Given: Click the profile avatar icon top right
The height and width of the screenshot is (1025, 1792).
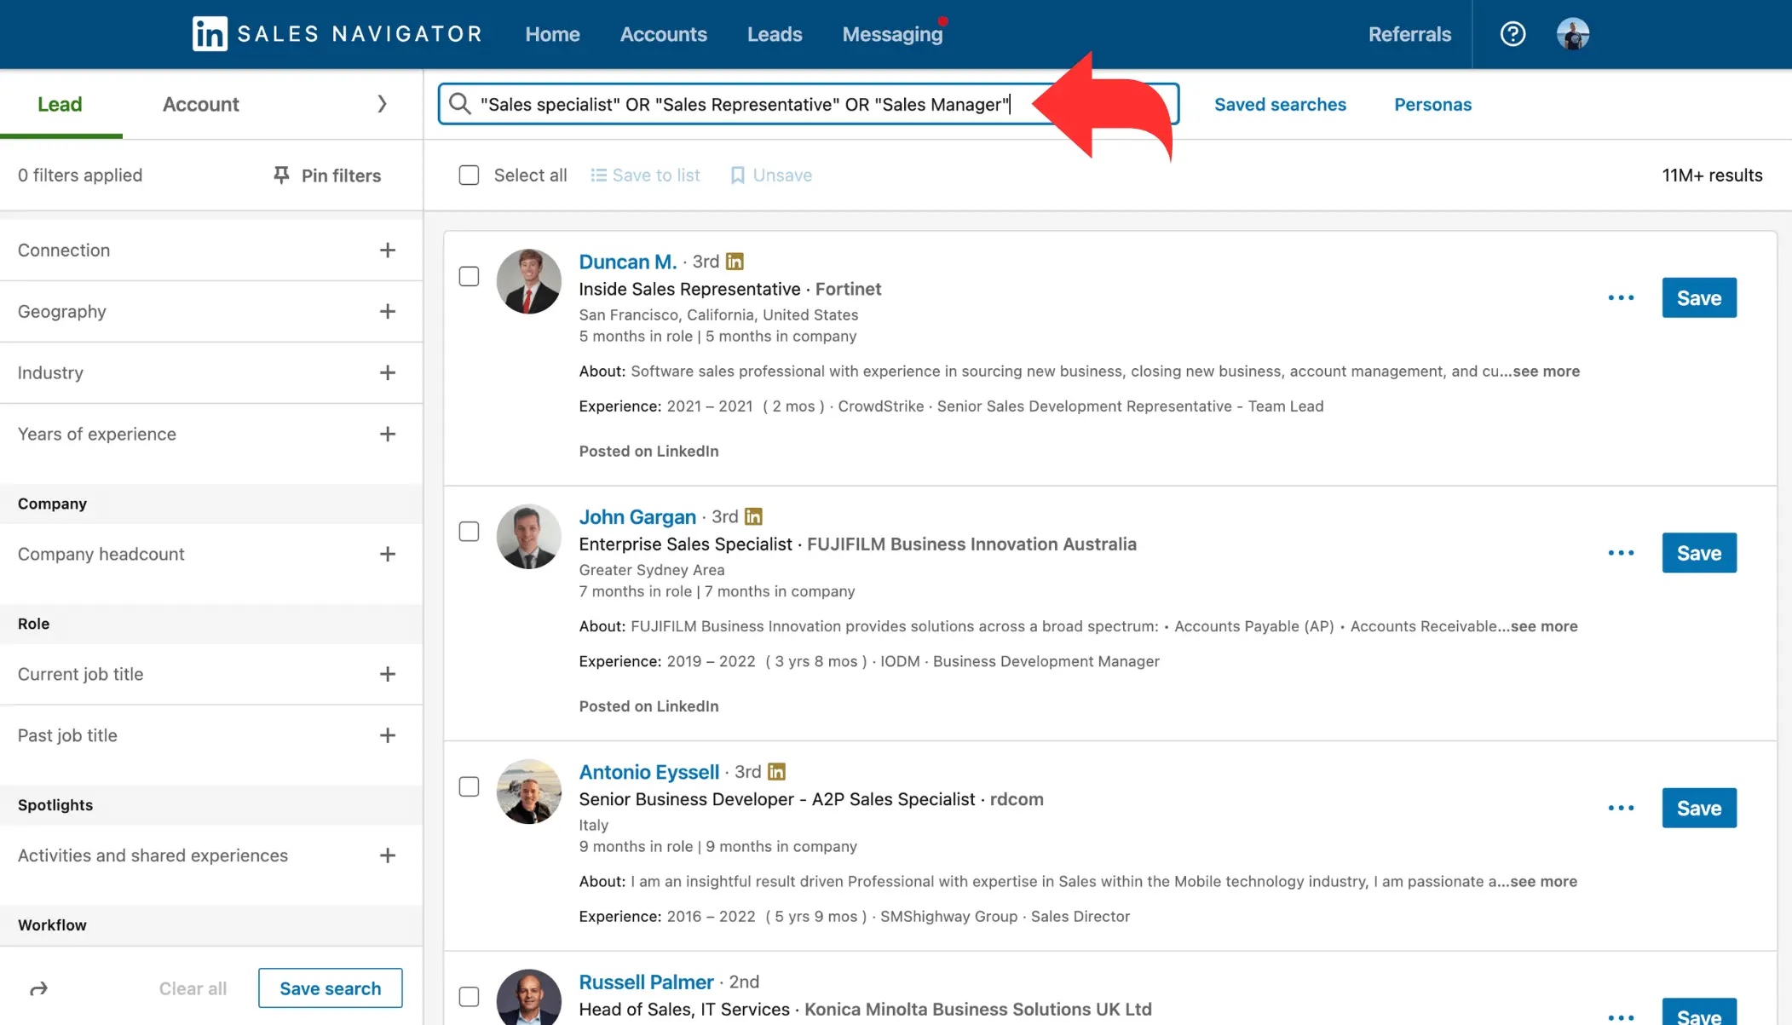Looking at the screenshot, I should [x=1576, y=33].
